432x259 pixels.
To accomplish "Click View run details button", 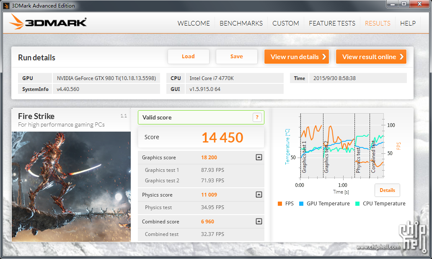I will click(297, 57).
